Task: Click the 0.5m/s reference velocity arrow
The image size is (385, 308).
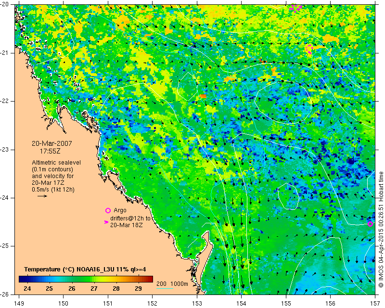Action: [x=42, y=196]
